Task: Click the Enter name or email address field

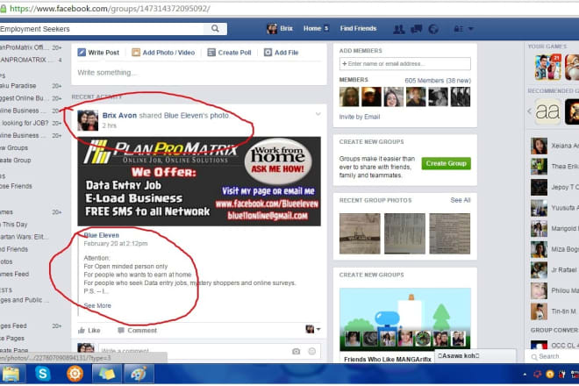Action: pyautogui.click(x=405, y=63)
